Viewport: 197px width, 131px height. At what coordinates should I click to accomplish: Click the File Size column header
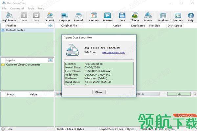(155, 26)
